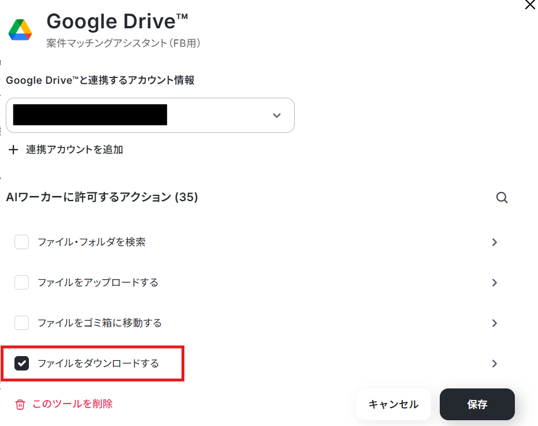This screenshot has height=426, width=538.
Task: Select the ファイルをダウンロードする action label
Action: click(x=98, y=364)
